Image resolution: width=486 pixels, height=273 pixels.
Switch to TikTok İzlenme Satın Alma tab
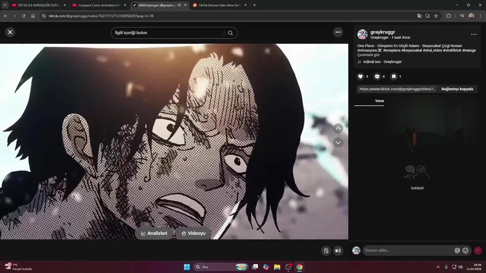click(219, 5)
